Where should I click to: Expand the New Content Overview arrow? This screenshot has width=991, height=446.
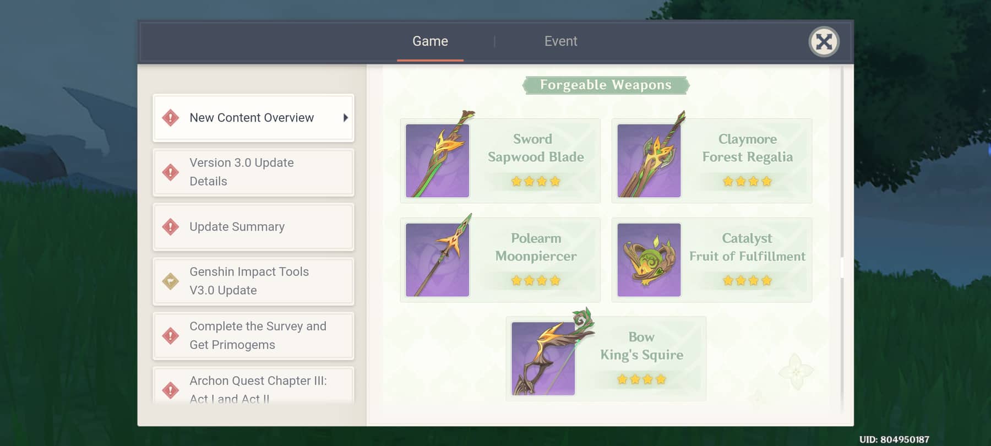(345, 118)
